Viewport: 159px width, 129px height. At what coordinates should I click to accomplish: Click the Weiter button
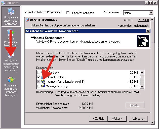(x=117, y=118)
